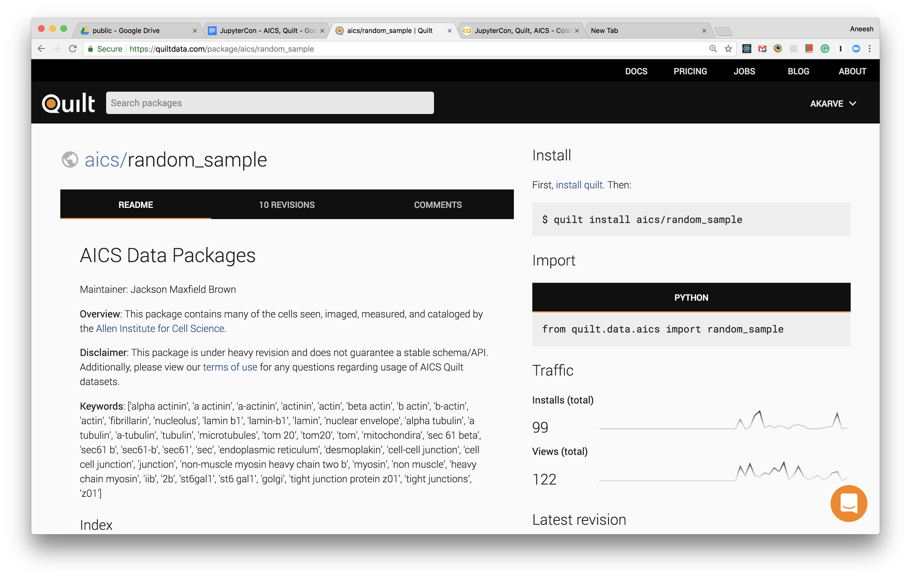Image resolution: width=911 pixels, height=579 pixels.
Task: Click the Instapaper "I" extension icon
Action: pos(840,49)
